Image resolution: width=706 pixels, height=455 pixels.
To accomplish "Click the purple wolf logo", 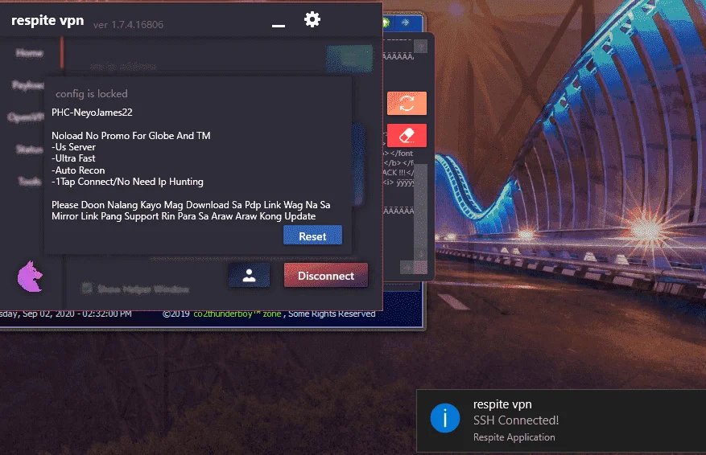I will (30, 277).
